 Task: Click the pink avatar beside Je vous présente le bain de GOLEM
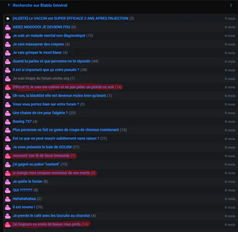tap(8, 147)
